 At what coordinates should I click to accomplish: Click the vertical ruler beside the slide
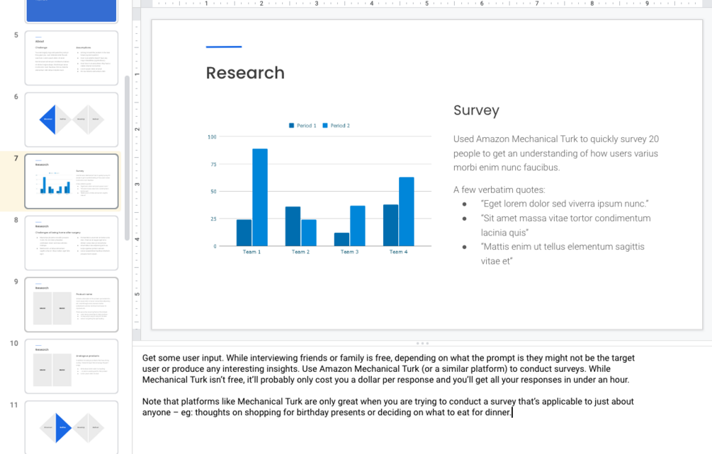point(137,175)
